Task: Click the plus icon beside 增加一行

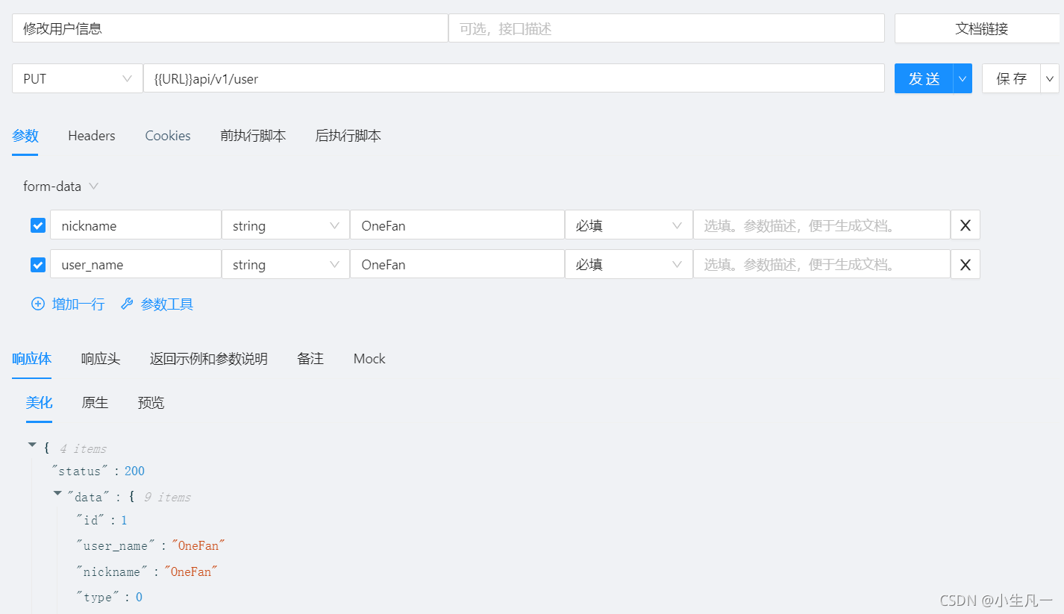Action: [38, 304]
